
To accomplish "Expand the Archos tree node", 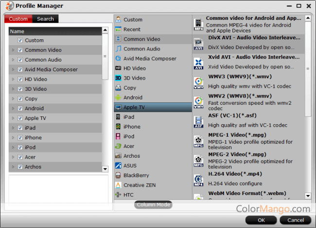I will pyautogui.click(x=13, y=166).
